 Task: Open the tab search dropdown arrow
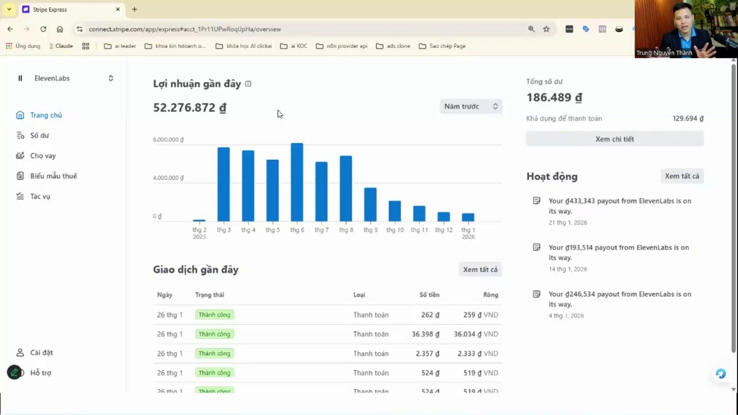pyautogui.click(x=9, y=9)
